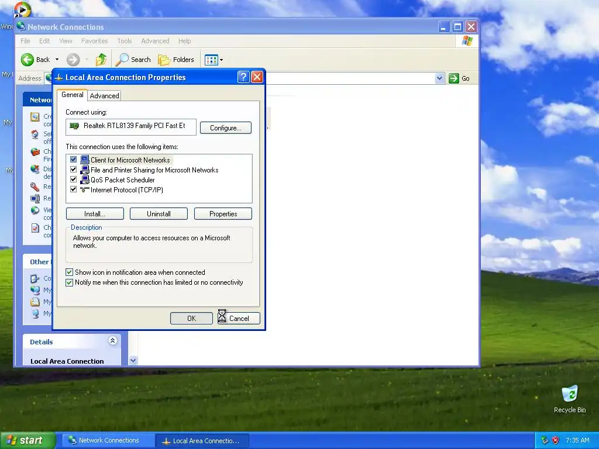Click the Realtek network adapter icon
This screenshot has width=599, height=449.
click(74, 126)
